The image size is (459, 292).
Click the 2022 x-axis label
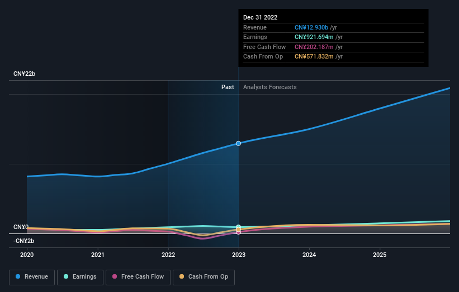coord(168,255)
